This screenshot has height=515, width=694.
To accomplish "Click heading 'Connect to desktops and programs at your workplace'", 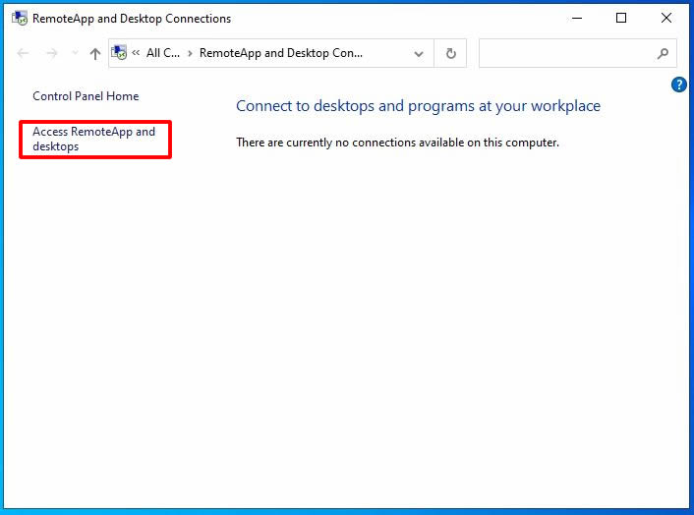I will coord(418,106).
